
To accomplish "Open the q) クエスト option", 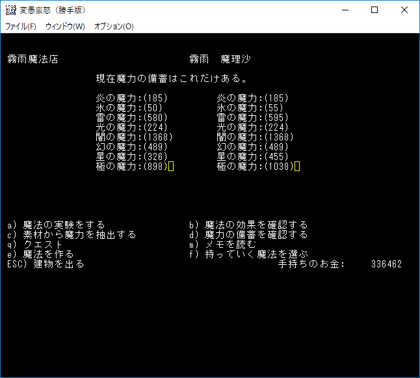I will click(36, 244).
